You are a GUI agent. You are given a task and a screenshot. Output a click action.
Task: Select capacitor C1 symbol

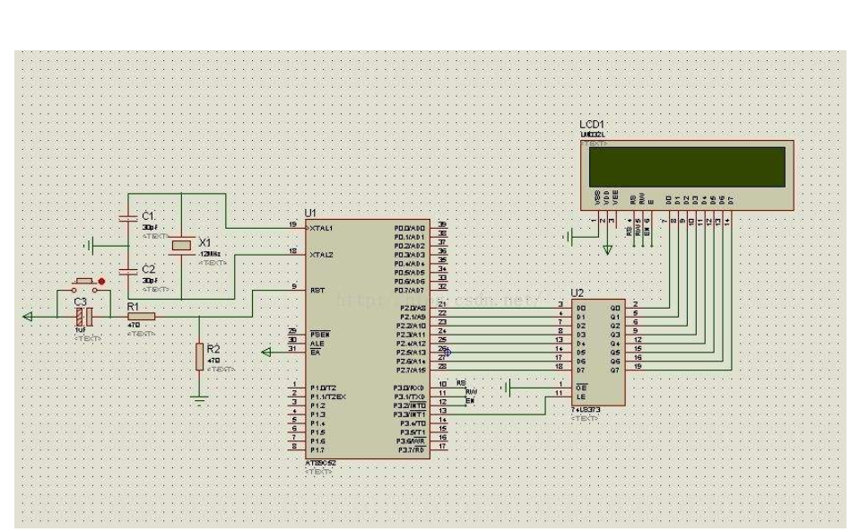[128, 218]
